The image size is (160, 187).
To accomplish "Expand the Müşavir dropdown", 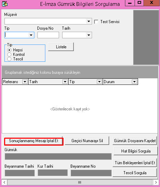I will [89, 21].
